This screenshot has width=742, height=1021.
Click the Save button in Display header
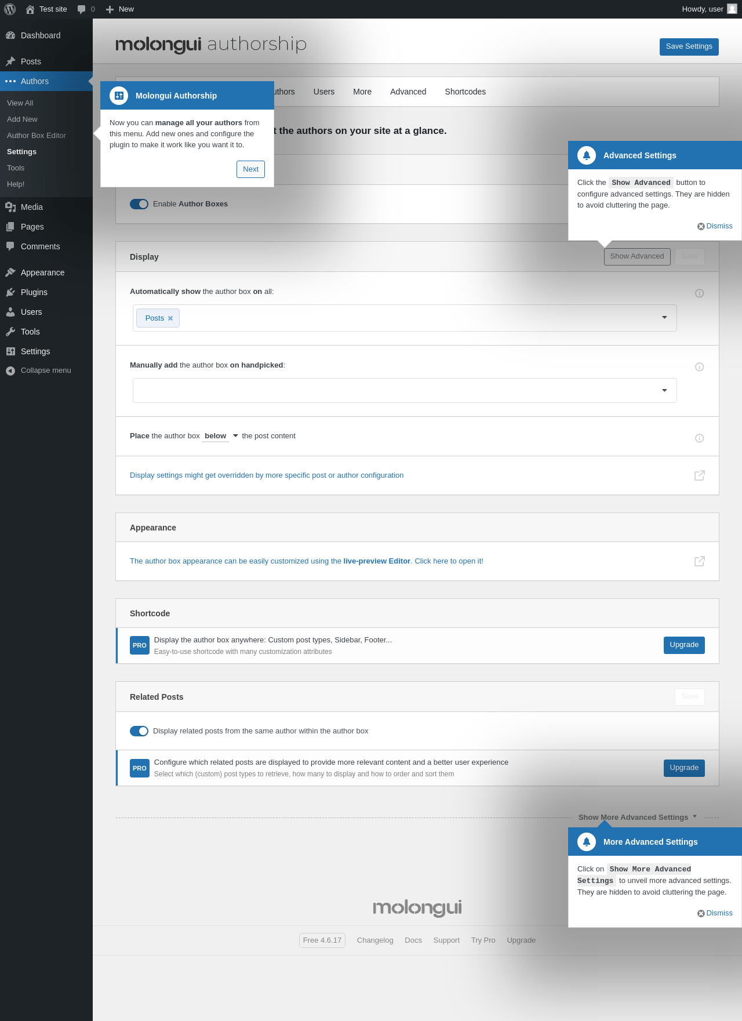[690, 257]
